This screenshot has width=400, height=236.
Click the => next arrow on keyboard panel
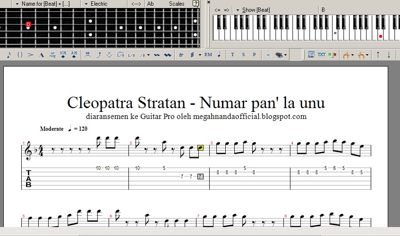227,10
